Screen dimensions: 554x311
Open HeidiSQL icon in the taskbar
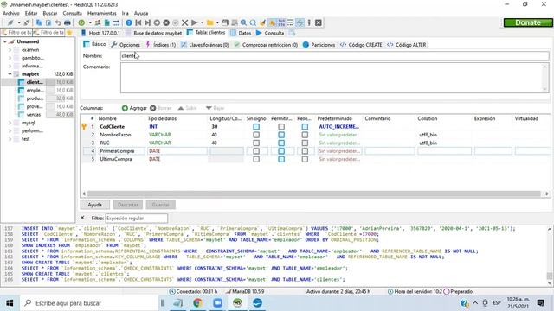[x=237, y=303]
